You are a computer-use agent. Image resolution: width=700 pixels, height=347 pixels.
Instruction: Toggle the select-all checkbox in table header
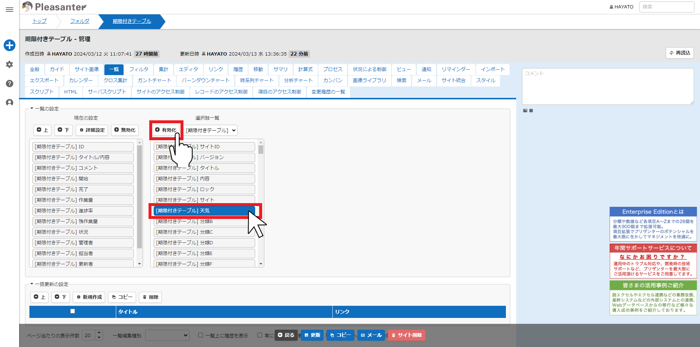(73, 311)
